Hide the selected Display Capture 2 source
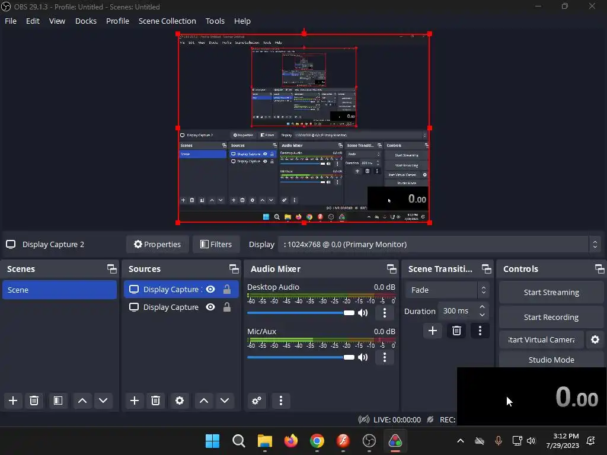 tap(210, 289)
